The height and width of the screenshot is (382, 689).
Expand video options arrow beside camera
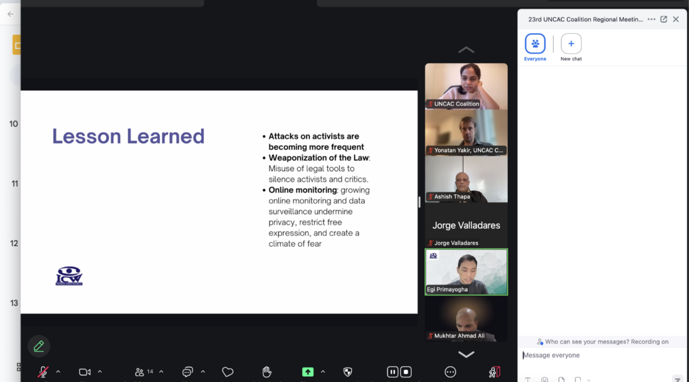tap(100, 371)
